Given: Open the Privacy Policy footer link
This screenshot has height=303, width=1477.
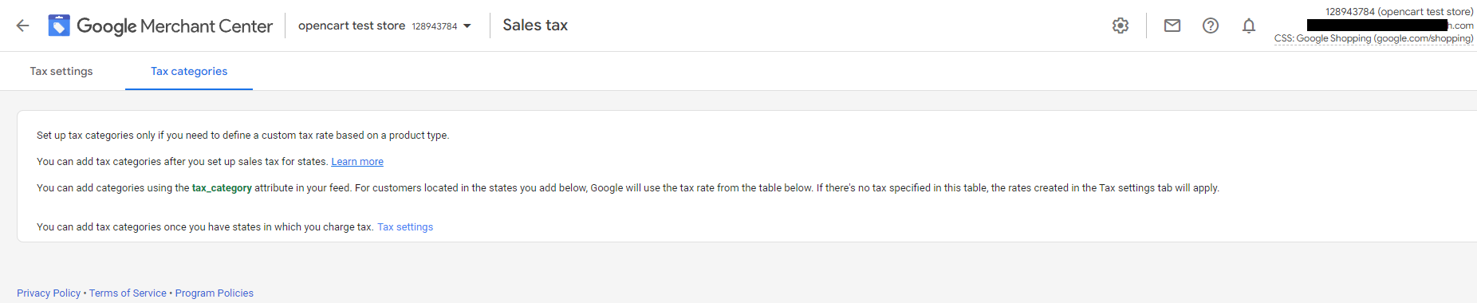Looking at the screenshot, I should (49, 293).
